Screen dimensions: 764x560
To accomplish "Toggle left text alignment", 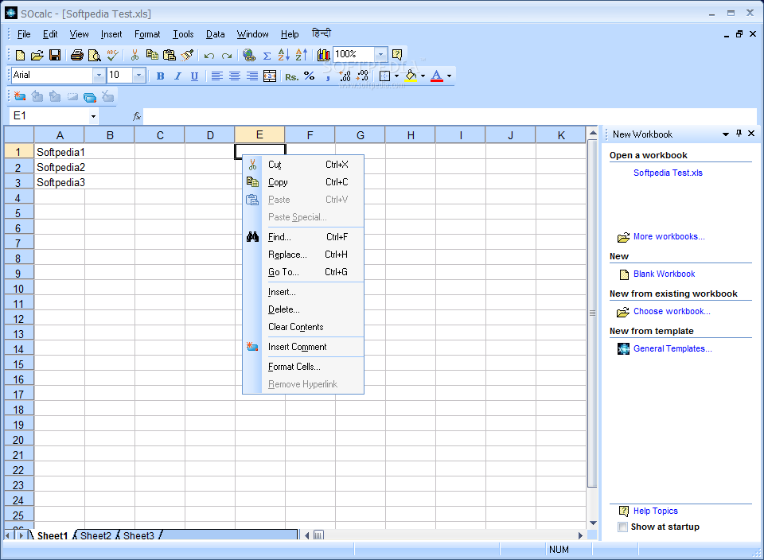I will coord(216,76).
